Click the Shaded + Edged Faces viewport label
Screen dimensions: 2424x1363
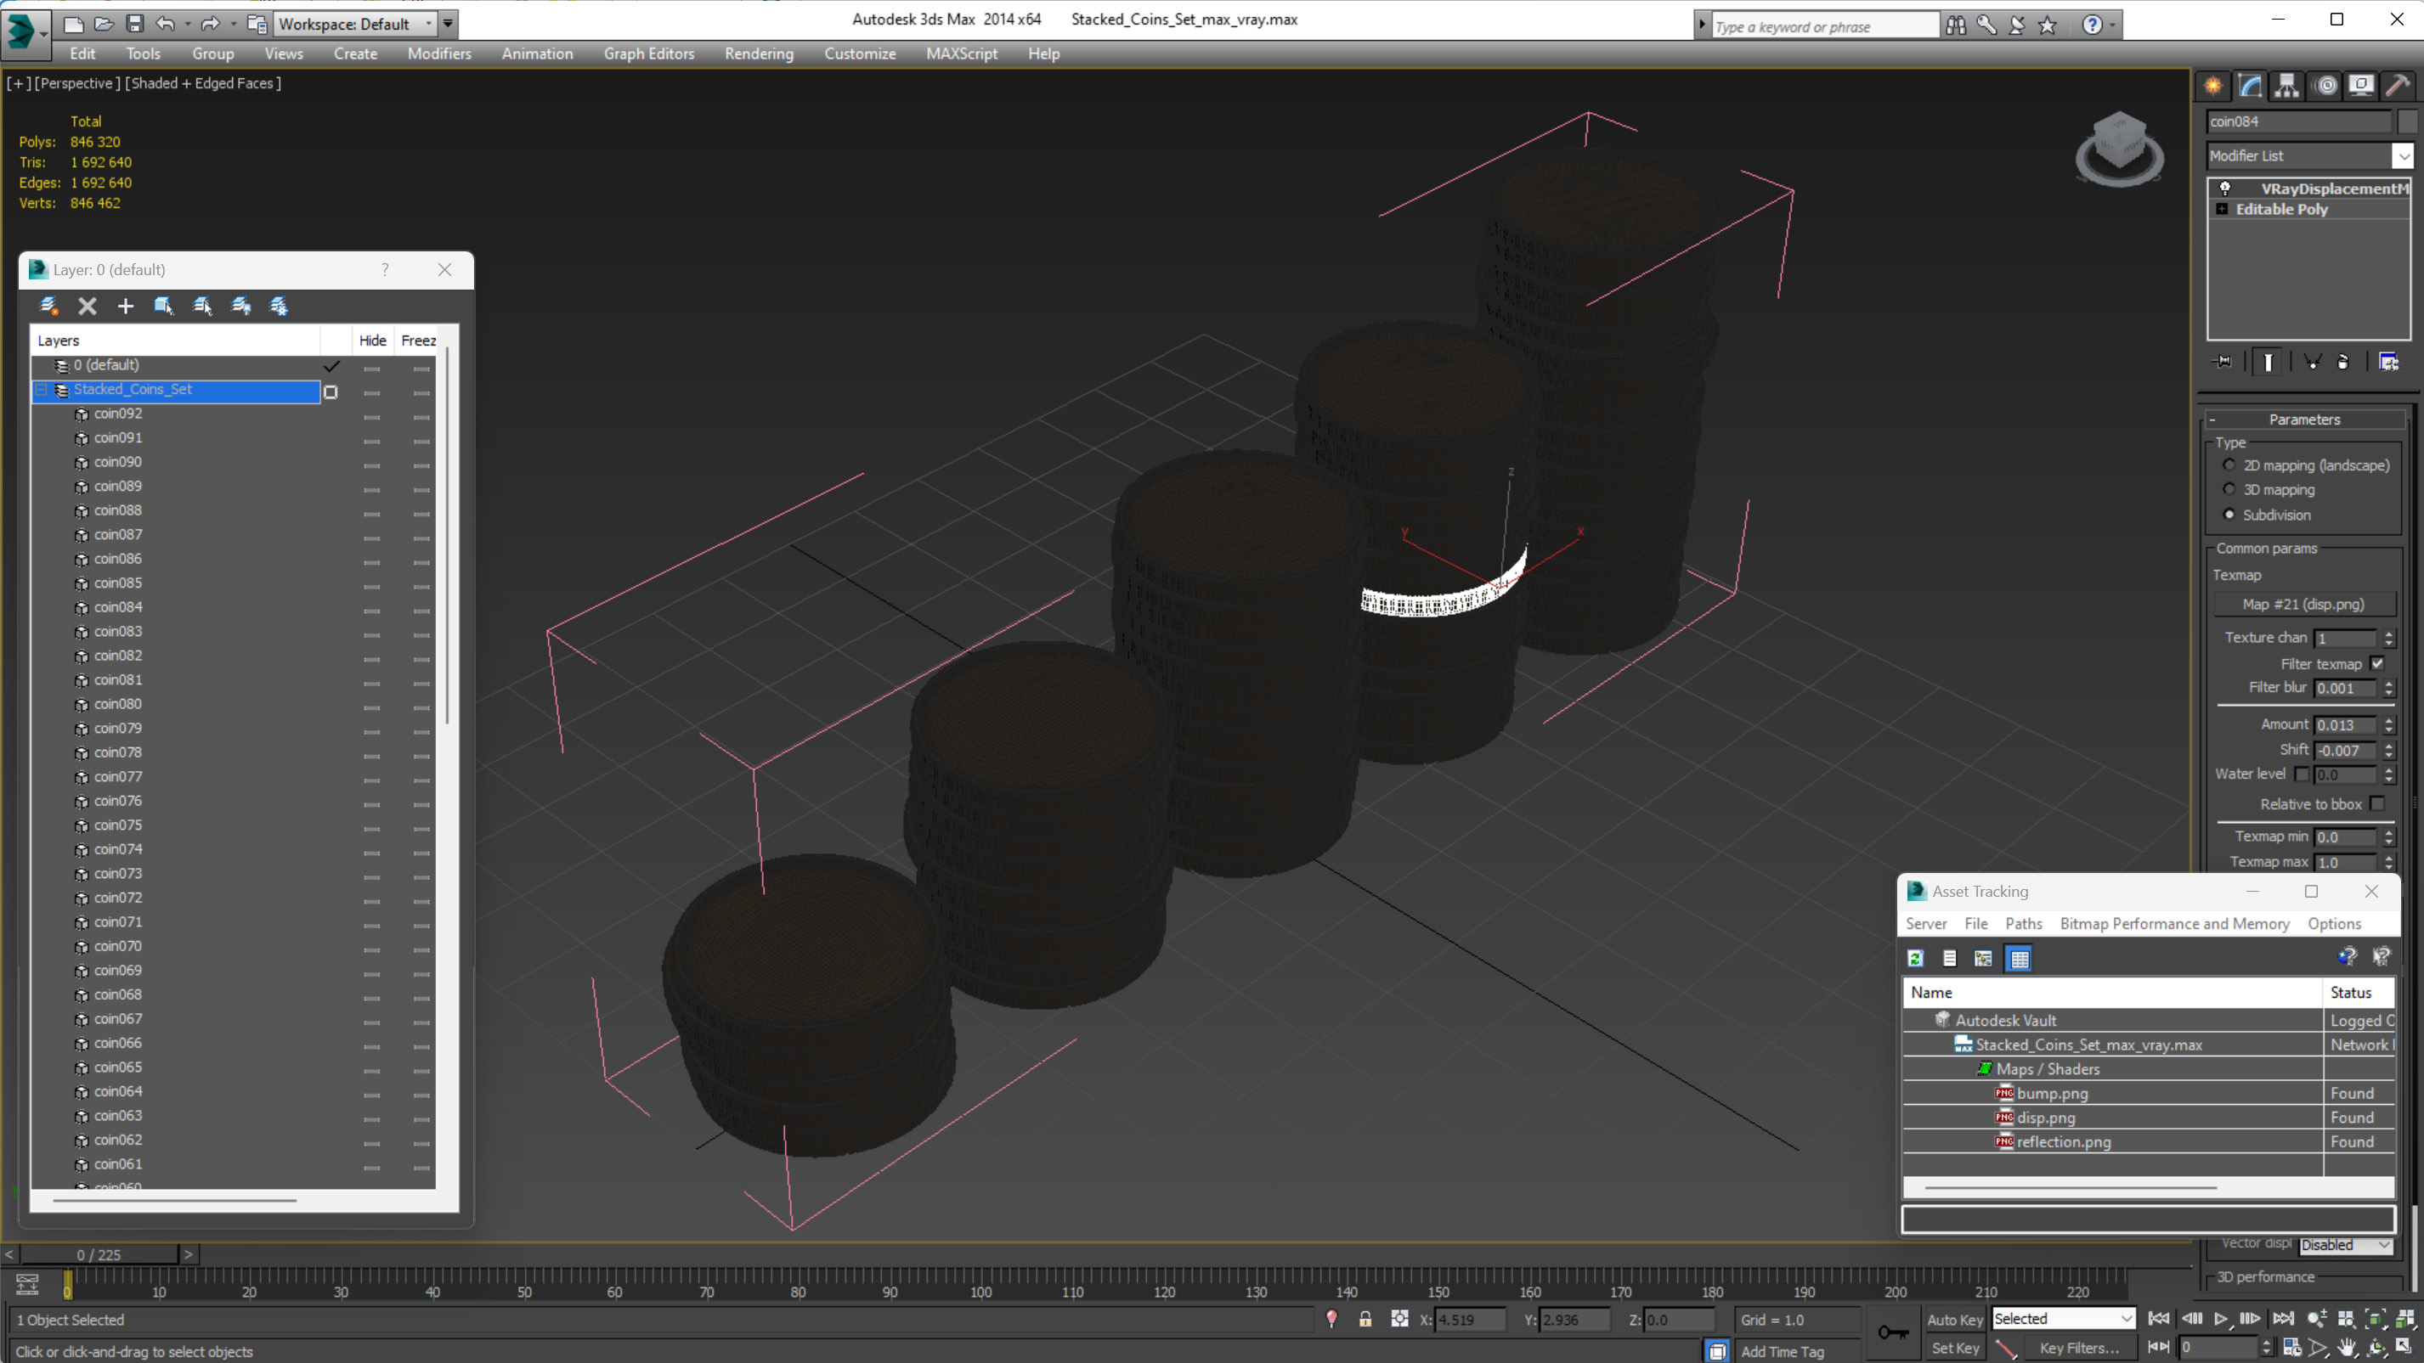click(203, 82)
